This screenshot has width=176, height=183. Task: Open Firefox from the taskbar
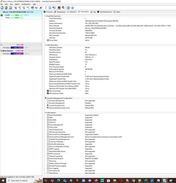[96, 181]
